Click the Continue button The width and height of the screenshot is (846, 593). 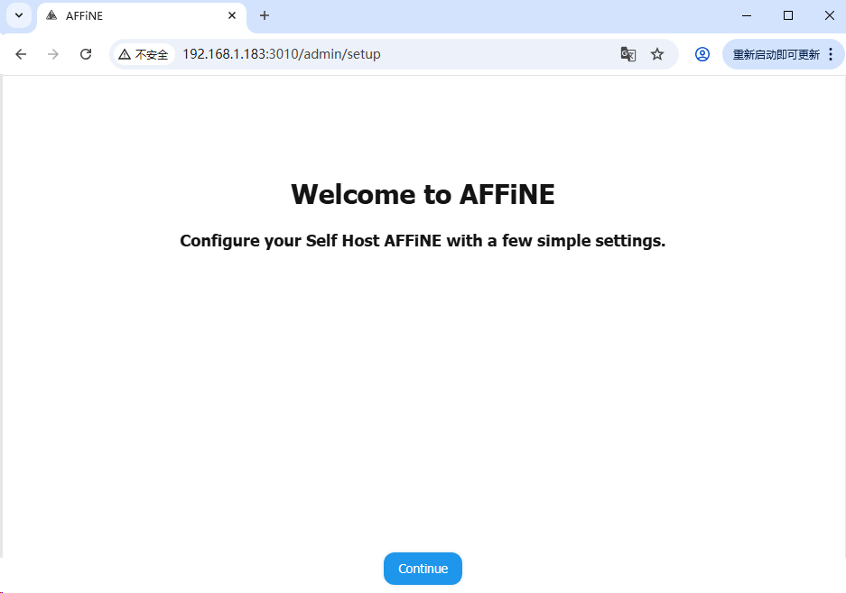pos(423,569)
